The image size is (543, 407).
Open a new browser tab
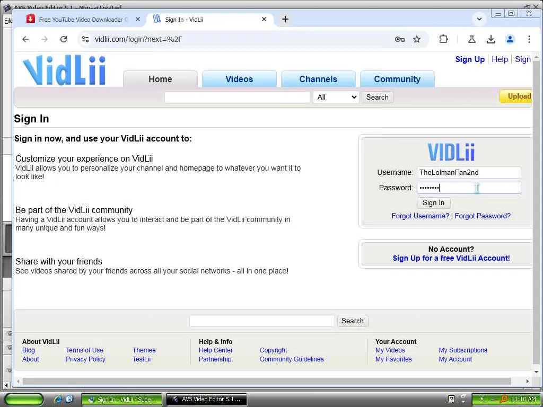(x=285, y=20)
